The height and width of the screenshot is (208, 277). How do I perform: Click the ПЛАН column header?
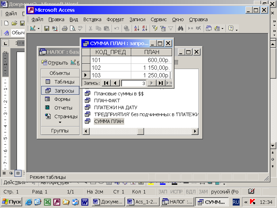click(x=152, y=52)
